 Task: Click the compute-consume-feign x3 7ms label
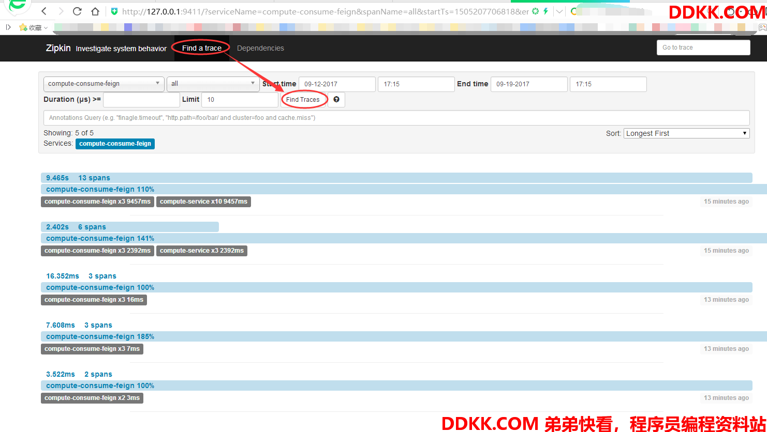click(x=92, y=349)
